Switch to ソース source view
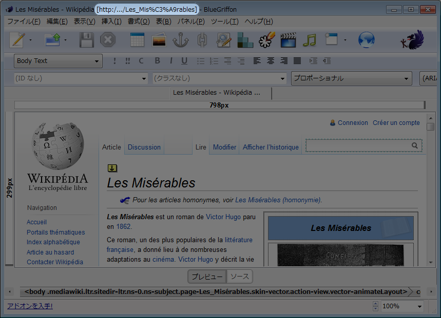The width and height of the screenshot is (441, 318). click(240, 277)
